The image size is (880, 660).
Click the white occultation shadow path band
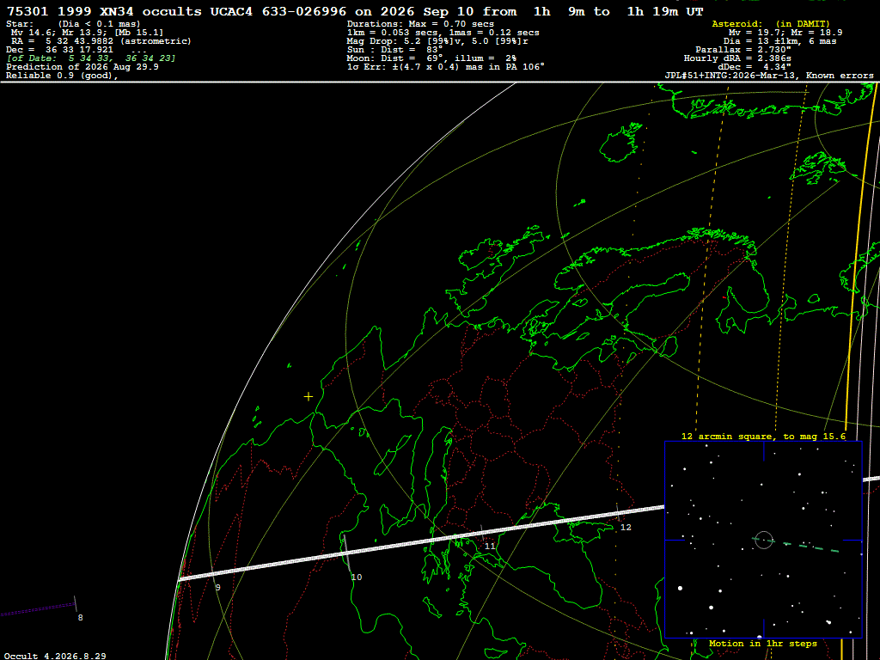421,543
